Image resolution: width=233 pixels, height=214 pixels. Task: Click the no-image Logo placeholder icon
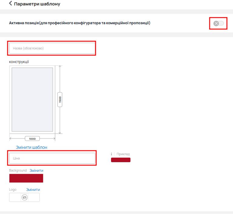click(x=25, y=197)
